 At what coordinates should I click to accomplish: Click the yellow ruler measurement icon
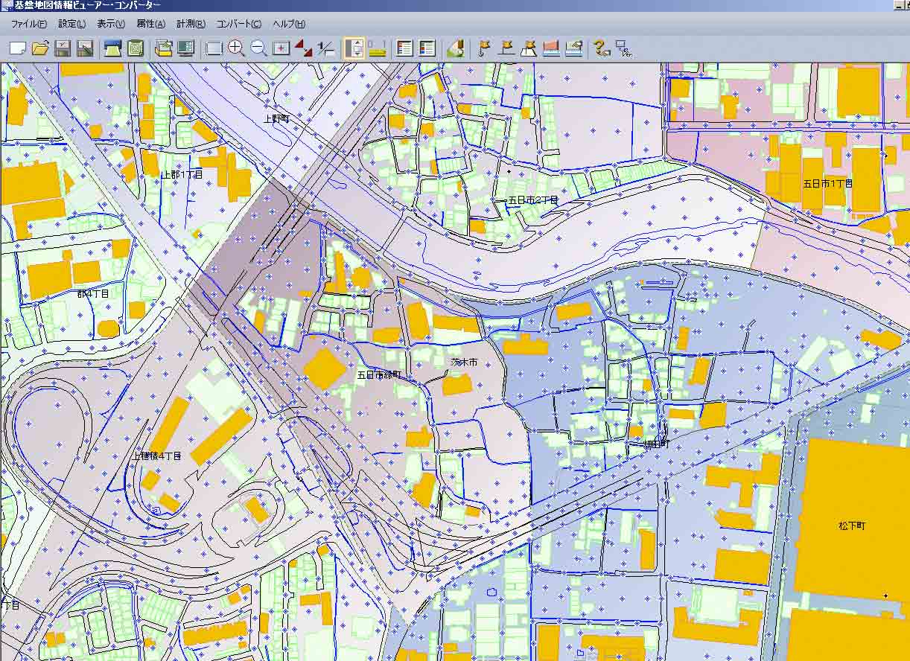376,48
